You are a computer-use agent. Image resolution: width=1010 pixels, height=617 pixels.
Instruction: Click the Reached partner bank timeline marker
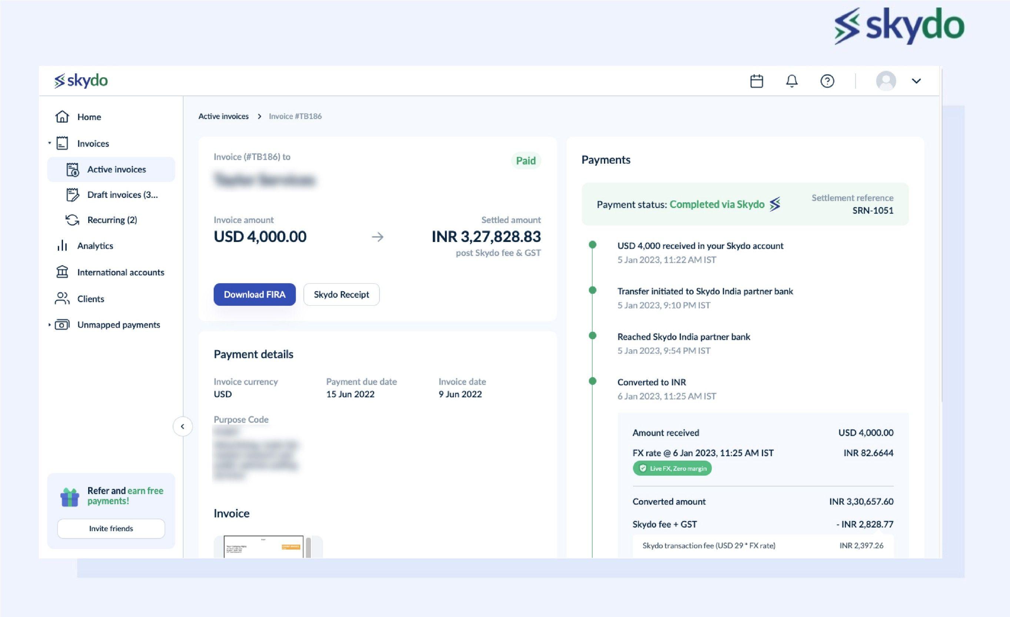[x=592, y=336]
